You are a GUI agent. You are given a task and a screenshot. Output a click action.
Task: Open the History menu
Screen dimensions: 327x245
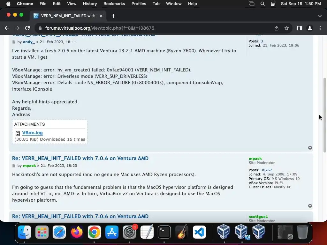[x=90, y=4]
